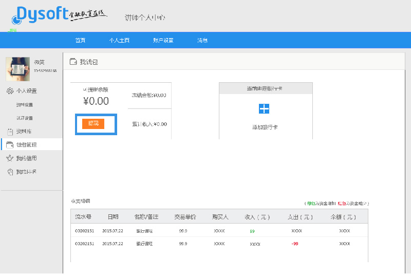This screenshot has width=411, height=275.
Task: Open 个人主页 in the navigation bar
Action: (119, 41)
